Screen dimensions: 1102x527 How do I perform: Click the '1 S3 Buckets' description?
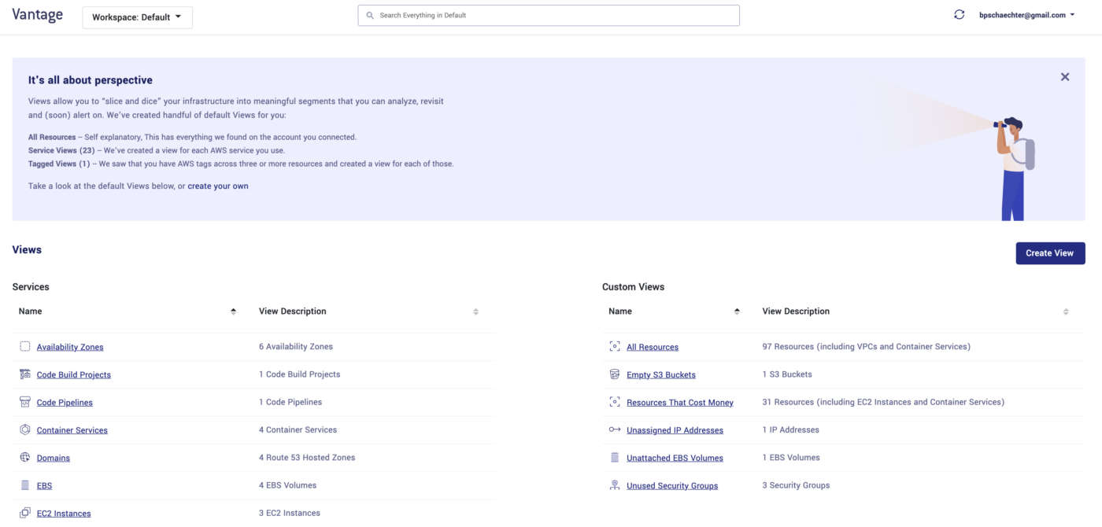pyautogui.click(x=787, y=374)
